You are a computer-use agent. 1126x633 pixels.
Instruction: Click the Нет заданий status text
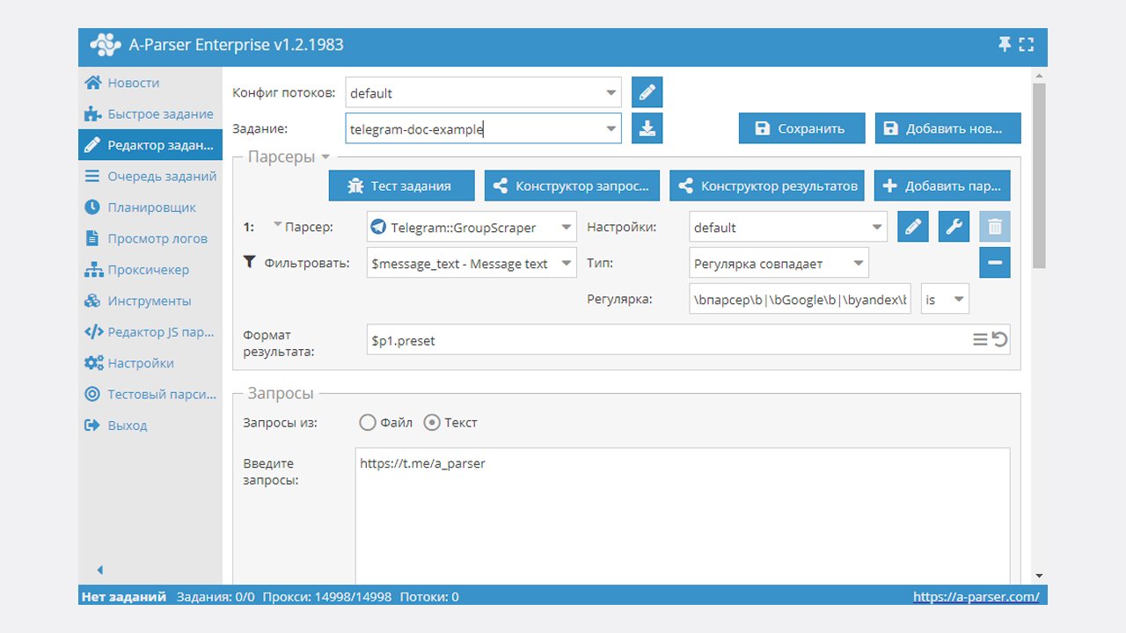[124, 596]
